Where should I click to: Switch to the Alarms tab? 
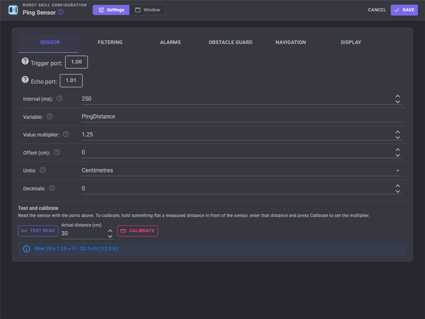pyautogui.click(x=170, y=42)
